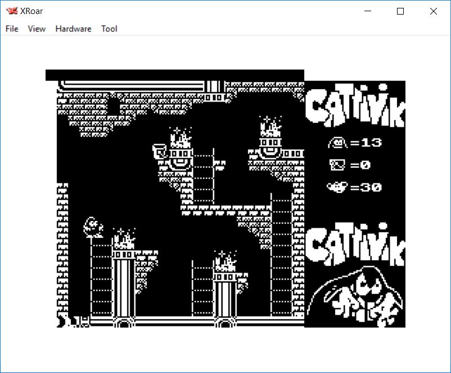Open the Tool menu
The height and width of the screenshot is (373, 451).
tap(109, 29)
